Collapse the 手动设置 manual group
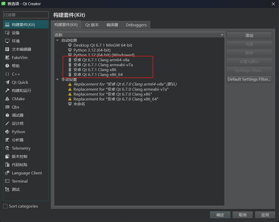279x222 pixels. tap(57, 79)
